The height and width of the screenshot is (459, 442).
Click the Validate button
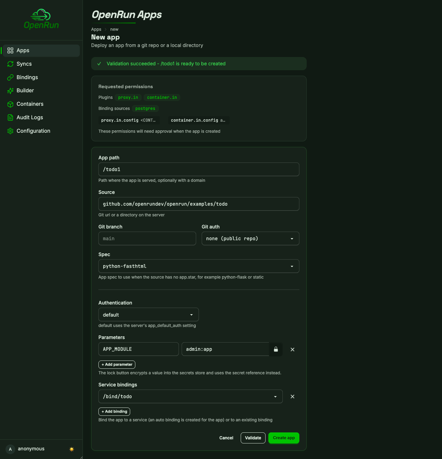tap(253, 438)
